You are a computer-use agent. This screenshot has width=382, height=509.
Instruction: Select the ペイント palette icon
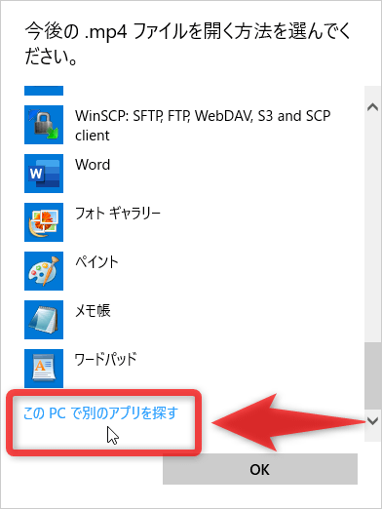click(44, 271)
